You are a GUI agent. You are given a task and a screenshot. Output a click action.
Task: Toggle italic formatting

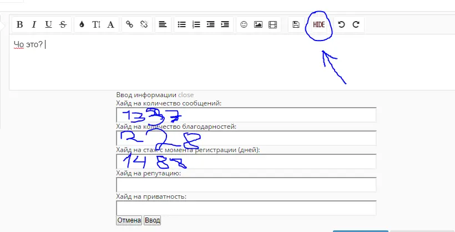[34, 24]
